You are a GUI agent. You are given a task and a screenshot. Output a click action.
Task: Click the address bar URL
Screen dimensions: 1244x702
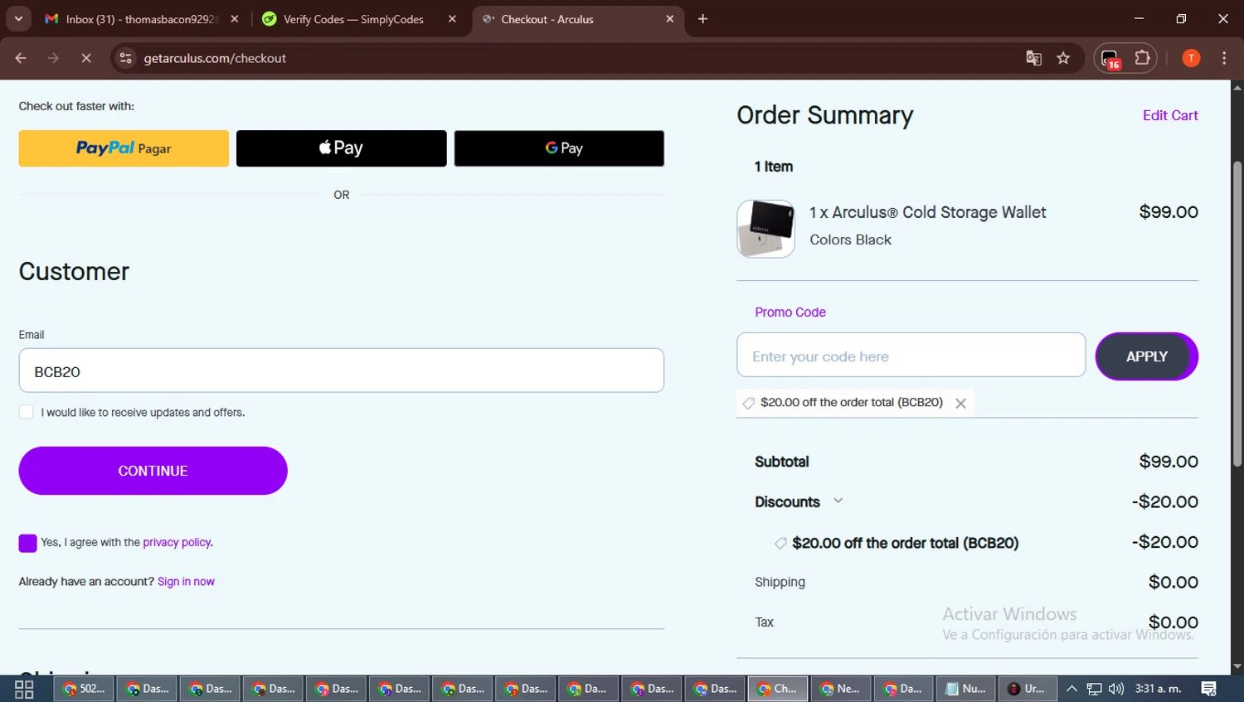tap(215, 58)
